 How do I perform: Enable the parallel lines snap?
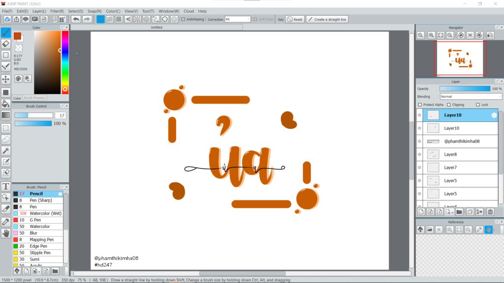tap(110, 19)
